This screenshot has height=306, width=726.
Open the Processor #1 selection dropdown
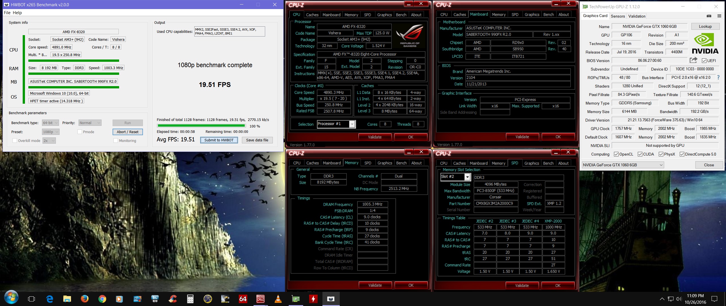tap(336, 124)
